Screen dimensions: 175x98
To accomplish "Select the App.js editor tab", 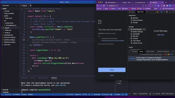I will pos(25,5).
